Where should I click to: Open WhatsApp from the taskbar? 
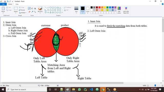79,89
